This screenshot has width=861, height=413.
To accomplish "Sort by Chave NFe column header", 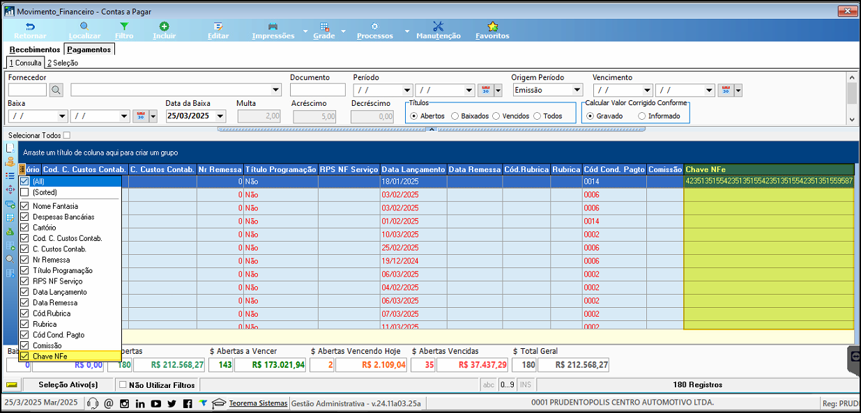I will tap(769, 169).
